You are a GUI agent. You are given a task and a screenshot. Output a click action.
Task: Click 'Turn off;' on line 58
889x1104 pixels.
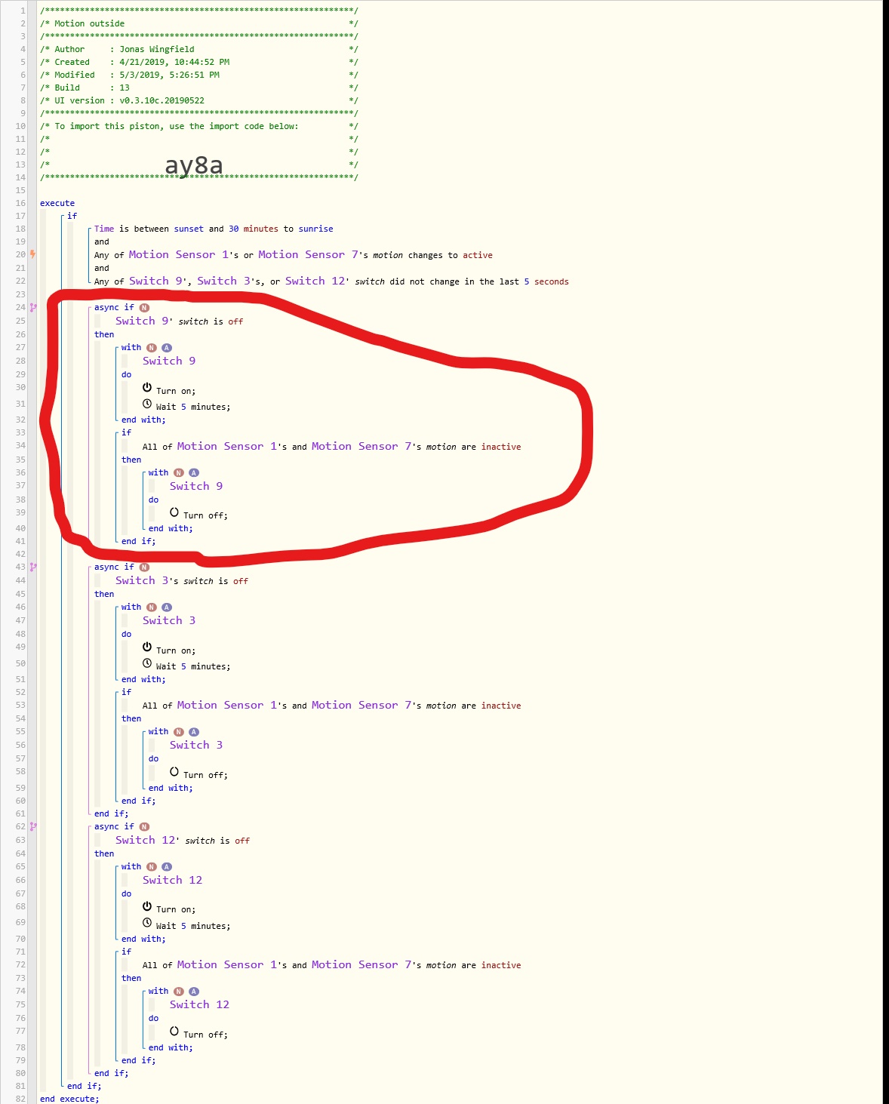(205, 775)
